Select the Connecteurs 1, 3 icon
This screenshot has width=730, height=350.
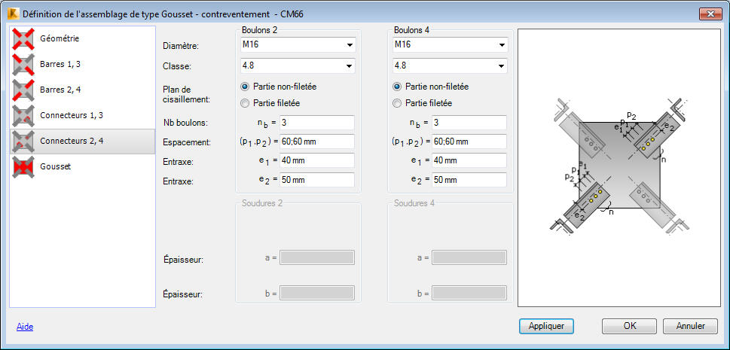tap(23, 115)
